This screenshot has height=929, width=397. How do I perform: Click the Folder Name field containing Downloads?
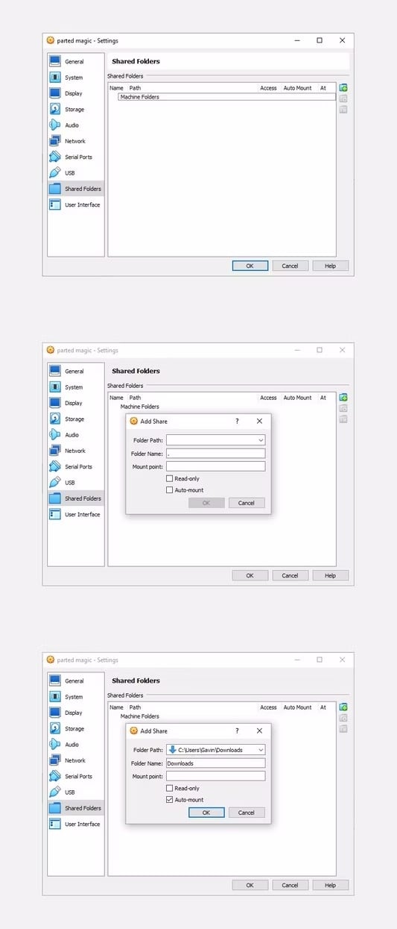pos(215,763)
